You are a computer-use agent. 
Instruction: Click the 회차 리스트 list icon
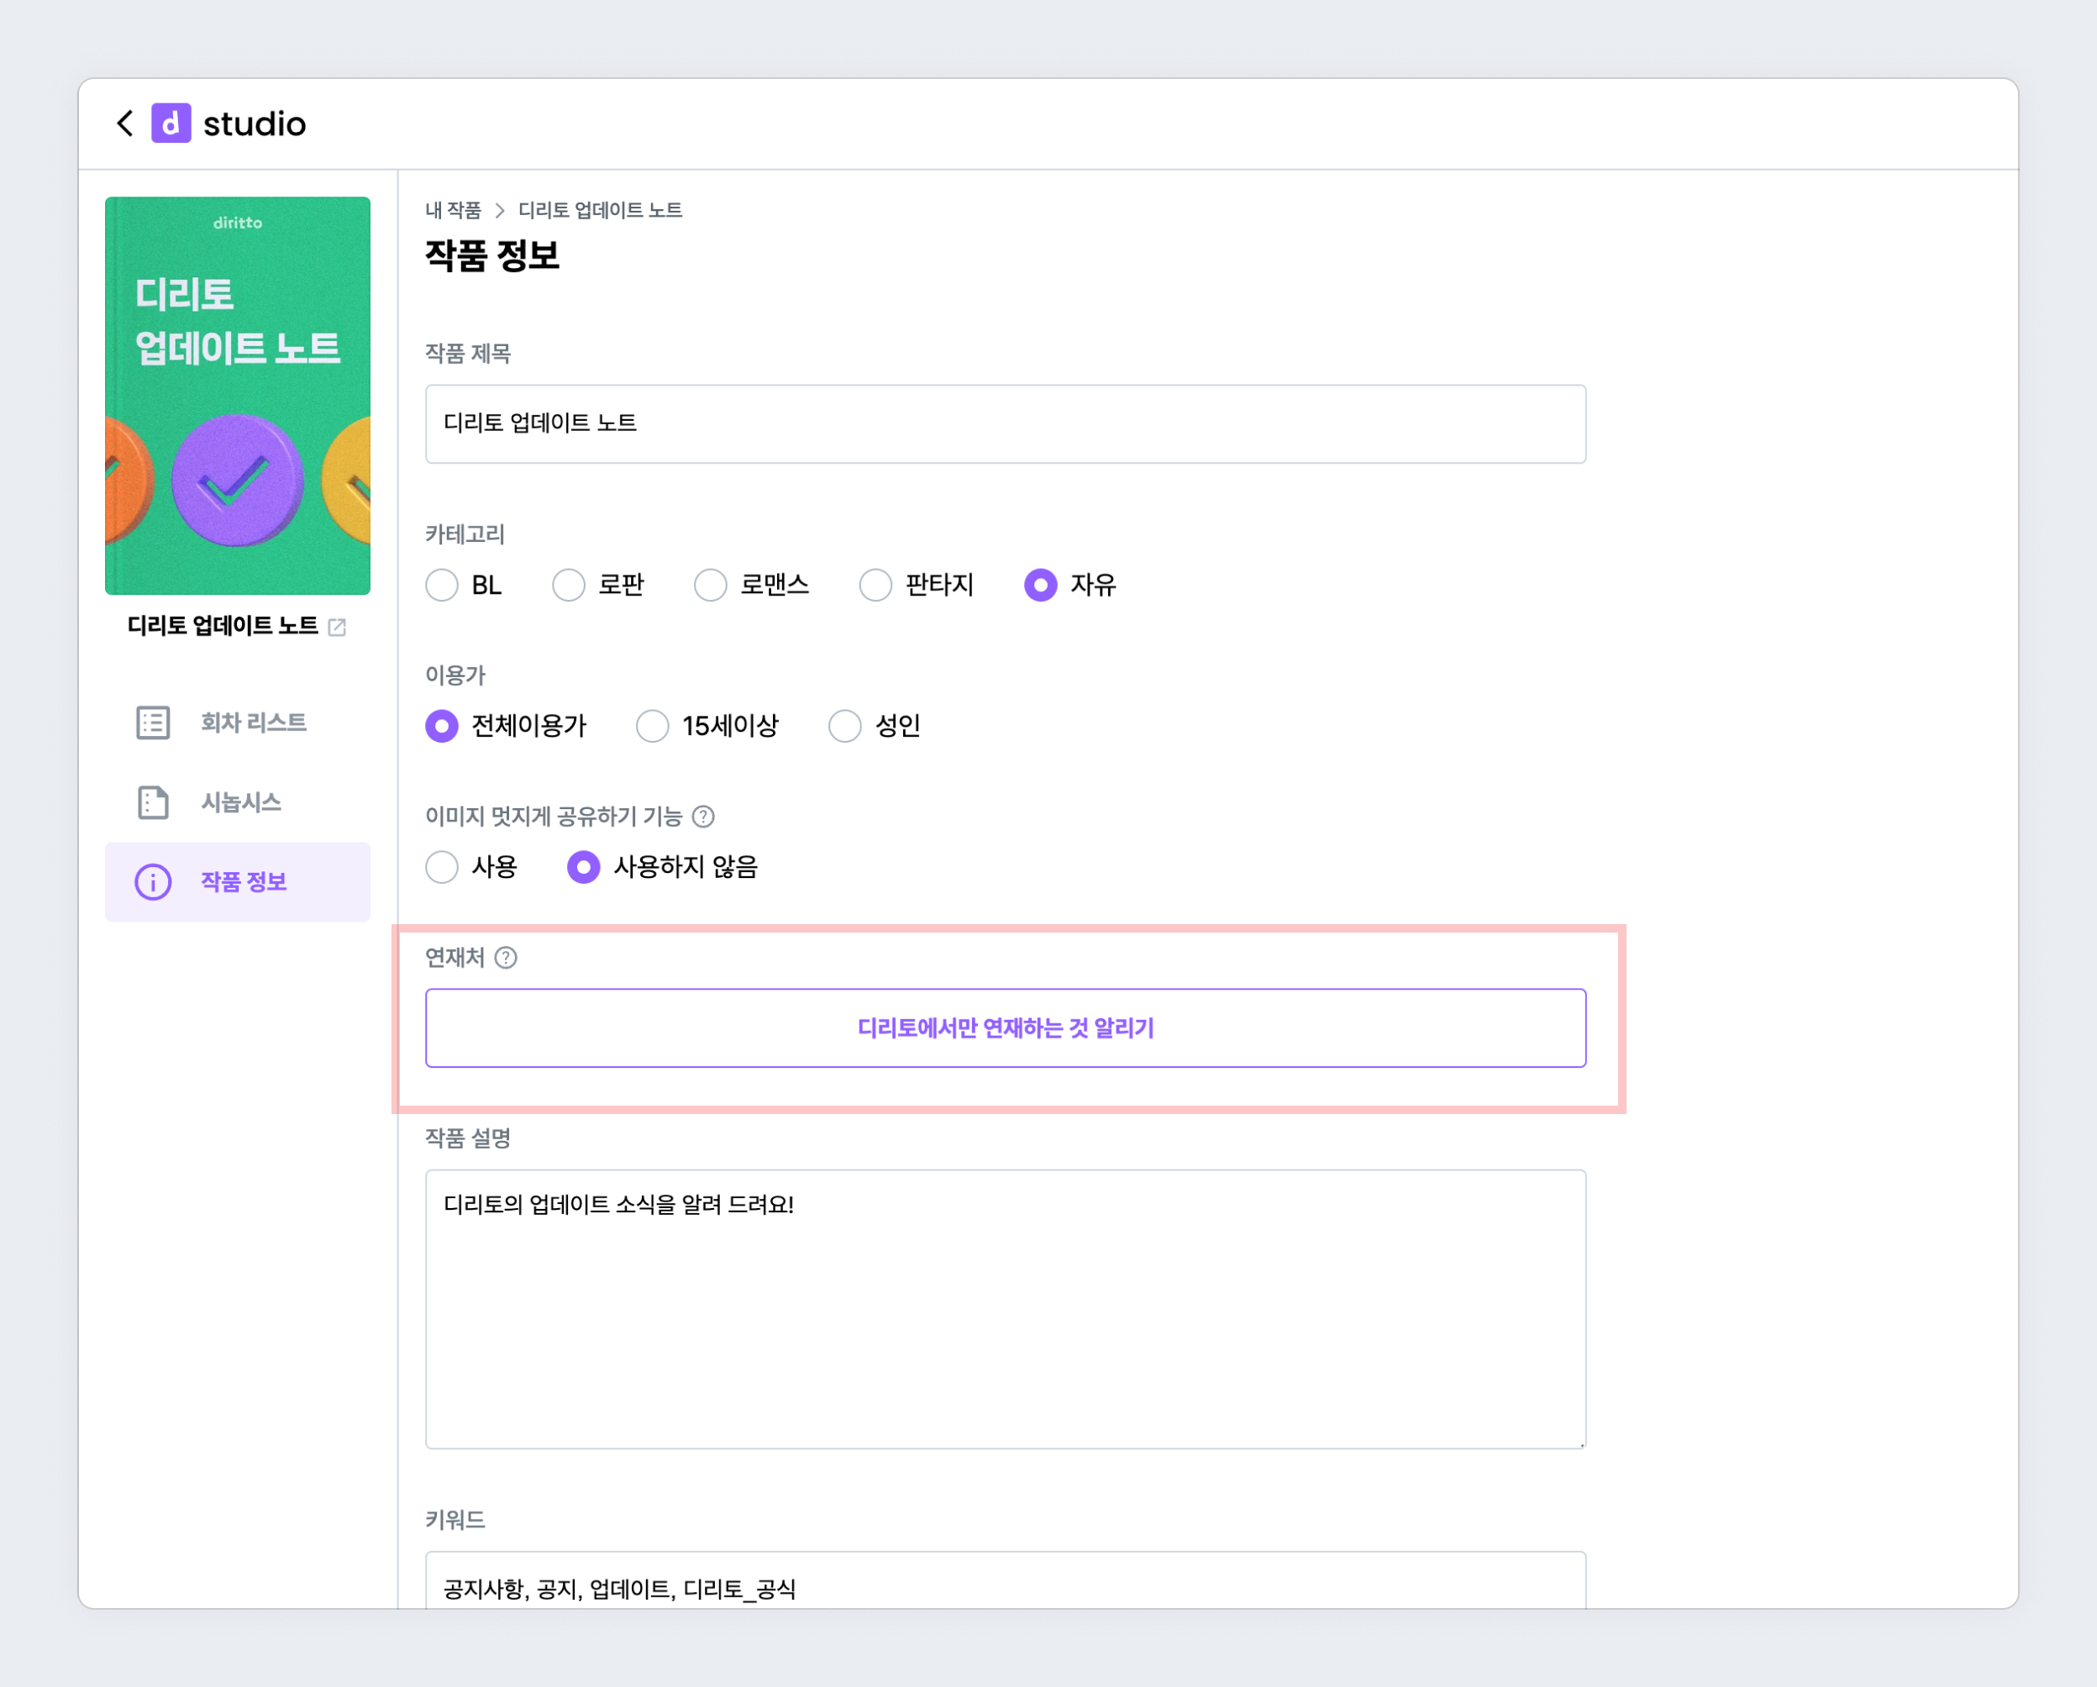tap(153, 723)
